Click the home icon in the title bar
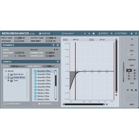The width and height of the screenshot is (139, 139). coord(131,34)
